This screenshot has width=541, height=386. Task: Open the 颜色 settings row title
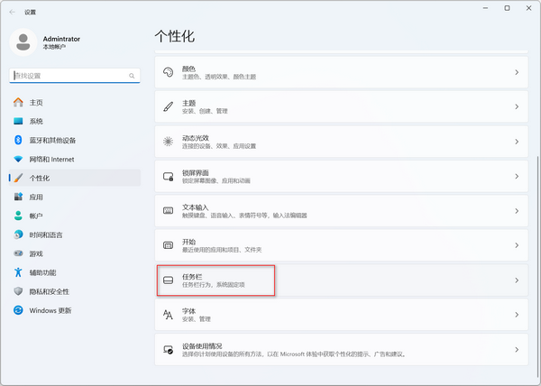(188, 69)
